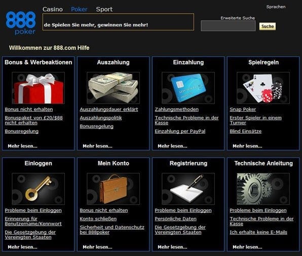Open the Sprachen language menu
302x256 pixels.
(276, 7)
